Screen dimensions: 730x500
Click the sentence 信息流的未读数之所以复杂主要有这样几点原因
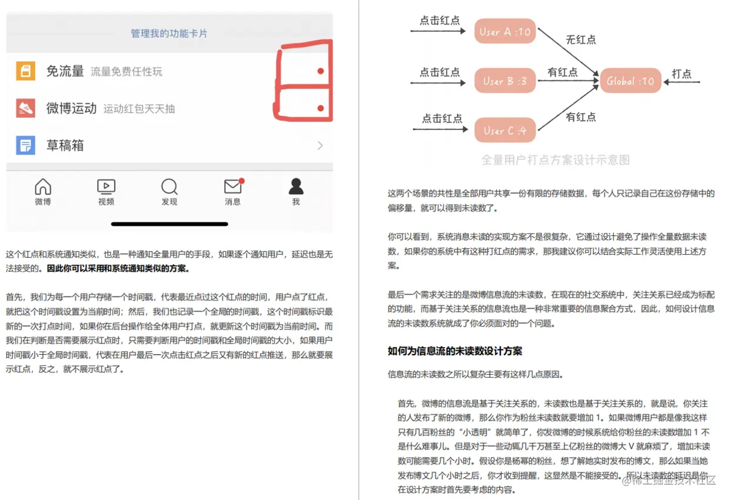tap(476, 374)
